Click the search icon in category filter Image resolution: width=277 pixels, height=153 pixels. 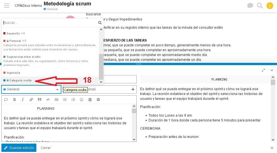[x=100, y=23]
